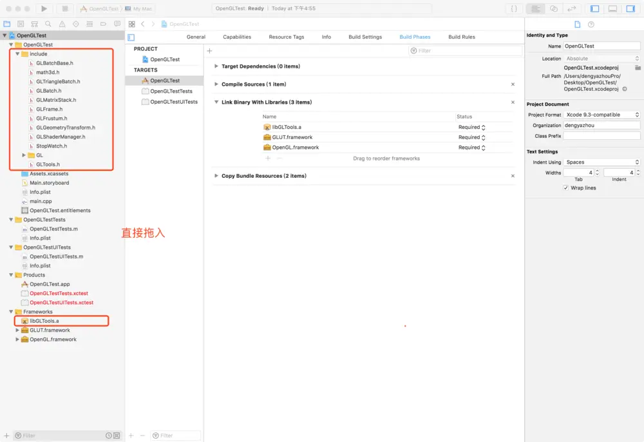Image resolution: width=644 pixels, height=442 pixels.
Task: Expand Target Dependencies section
Action: tap(216, 66)
